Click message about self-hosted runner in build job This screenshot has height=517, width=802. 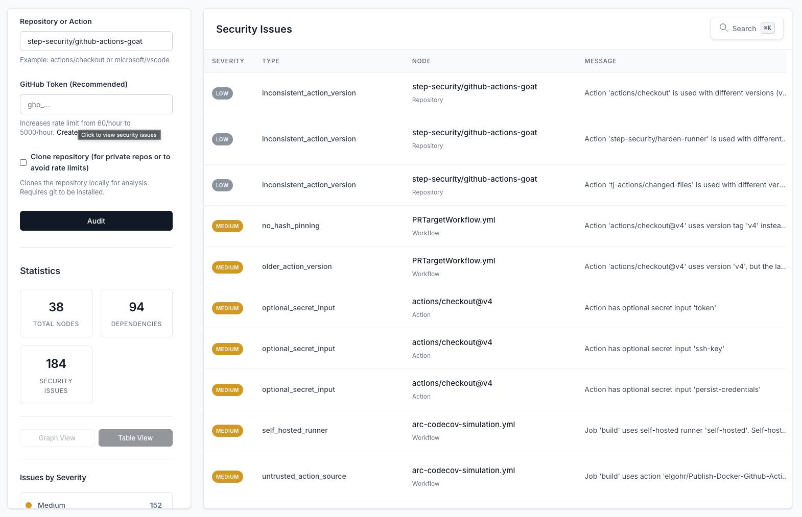click(685, 430)
